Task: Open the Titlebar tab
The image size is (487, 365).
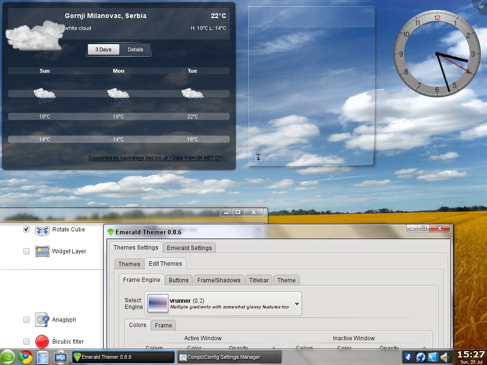Action: (259, 280)
